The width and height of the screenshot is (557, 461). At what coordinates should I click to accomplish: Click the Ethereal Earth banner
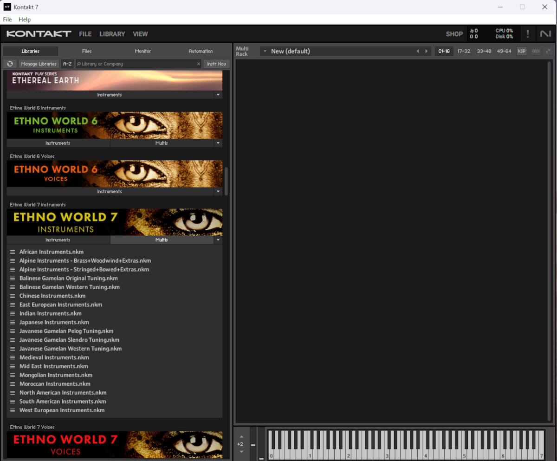[115, 81]
